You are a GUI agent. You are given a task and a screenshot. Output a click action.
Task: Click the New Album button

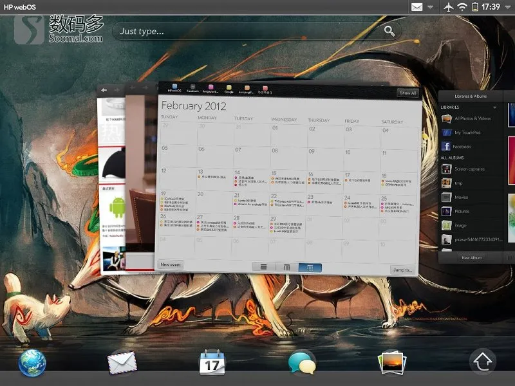(x=472, y=258)
